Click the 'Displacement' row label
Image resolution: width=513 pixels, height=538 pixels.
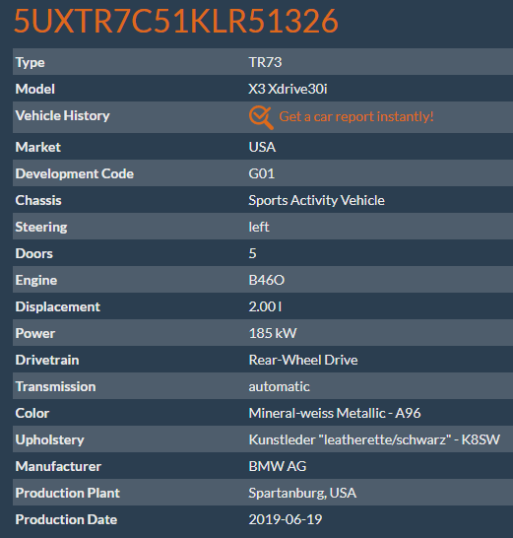tap(58, 306)
